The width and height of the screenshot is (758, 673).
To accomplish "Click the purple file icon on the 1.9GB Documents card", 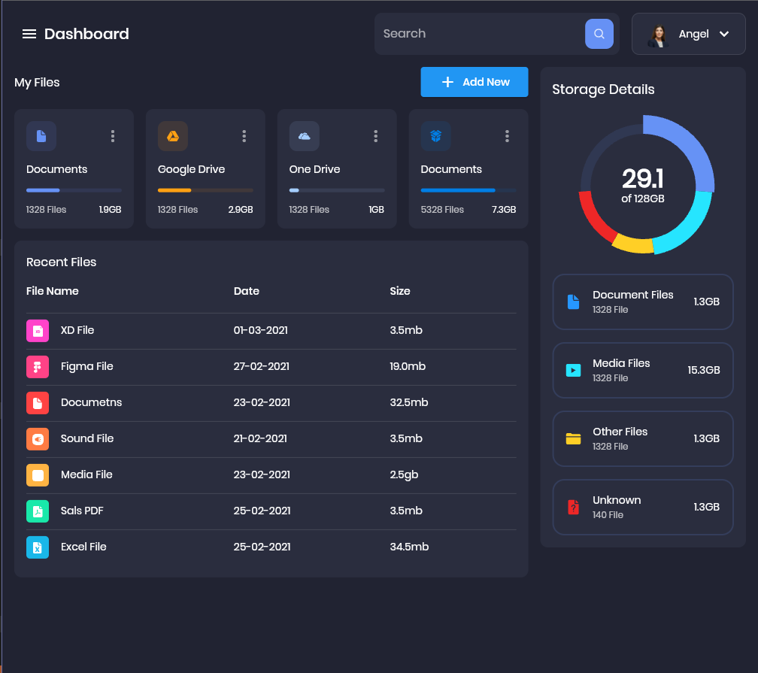I will click(x=41, y=136).
